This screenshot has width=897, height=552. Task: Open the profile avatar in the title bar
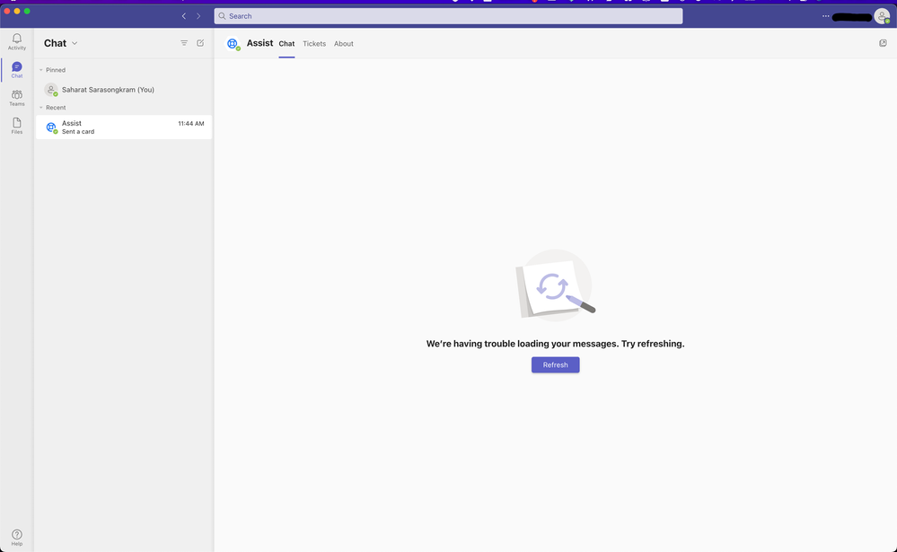[x=882, y=16]
